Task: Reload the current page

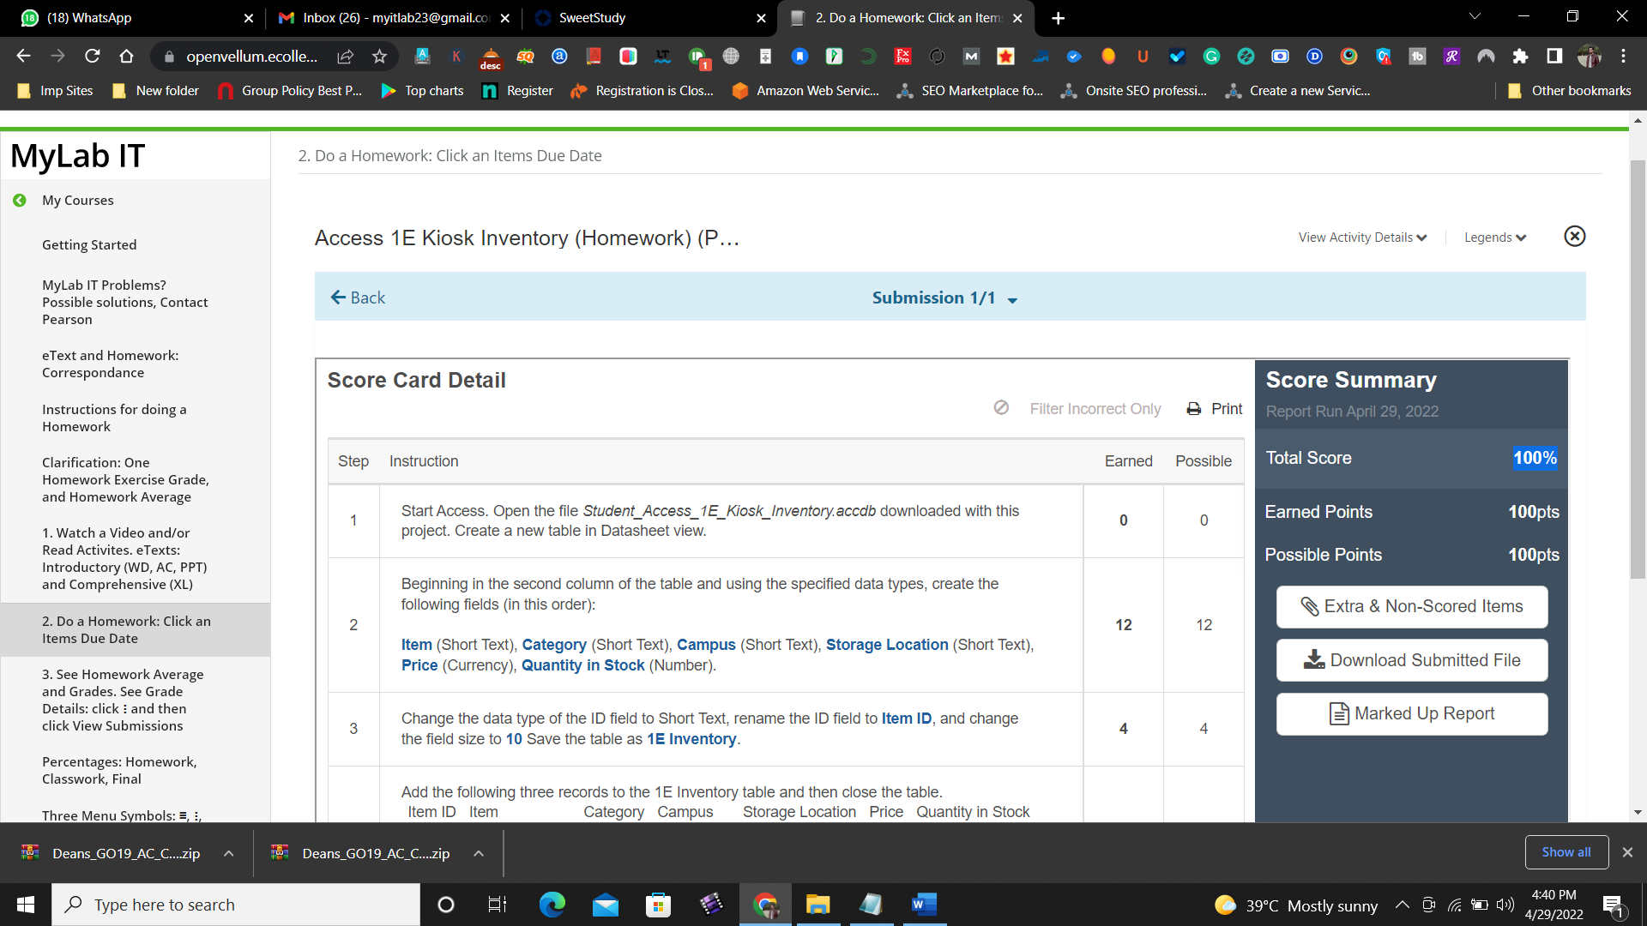Action: [x=92, y=57]
